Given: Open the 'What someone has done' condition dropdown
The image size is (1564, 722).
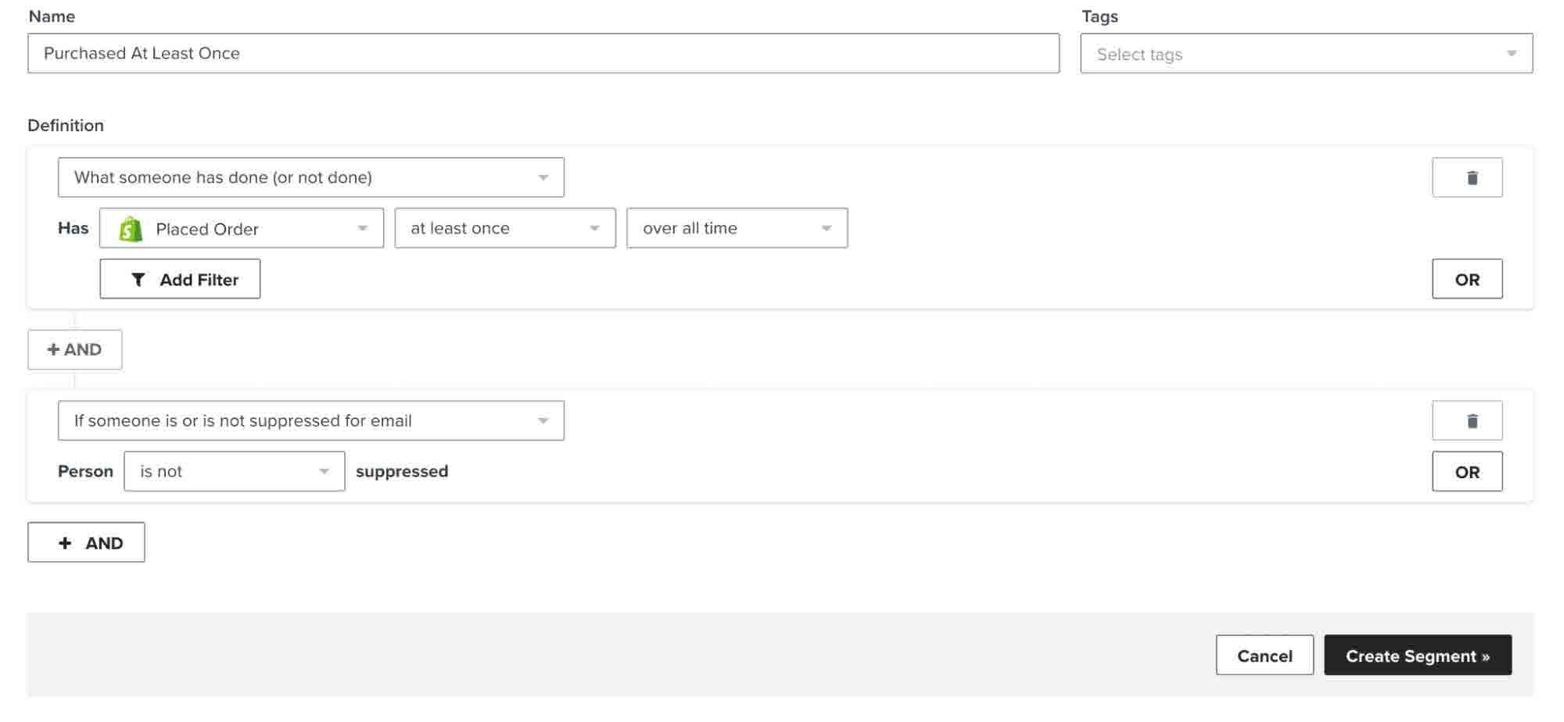Looking at the screenshot, I should (x=310, y=177).
